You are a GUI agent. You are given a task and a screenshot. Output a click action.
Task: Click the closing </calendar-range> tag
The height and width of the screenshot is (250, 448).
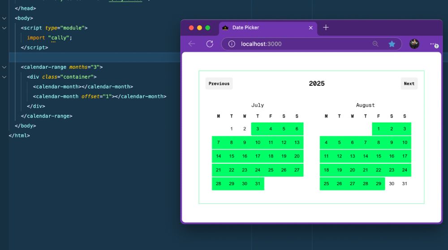coord(47,116)
